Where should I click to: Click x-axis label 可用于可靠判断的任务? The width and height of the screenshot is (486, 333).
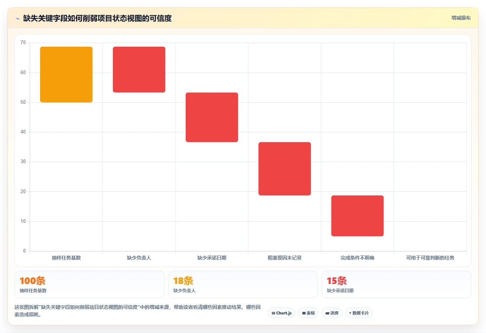(430, 258)
